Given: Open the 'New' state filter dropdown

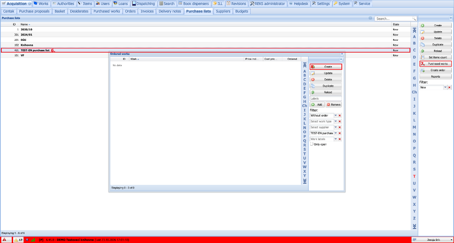Looking at the screenshot, I should [x=445, y=87].
